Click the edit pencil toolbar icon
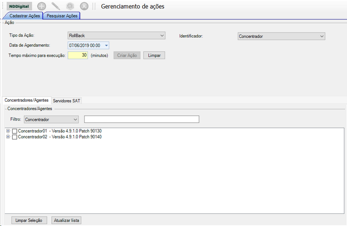This screenshot has height=226, width=347. tap(56, 6)
